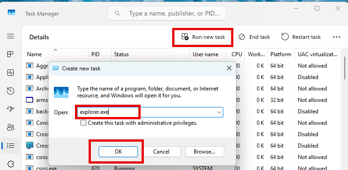Click Restart task in the toolbar
This screenshot has width=348, height=170.
[301, 37]
